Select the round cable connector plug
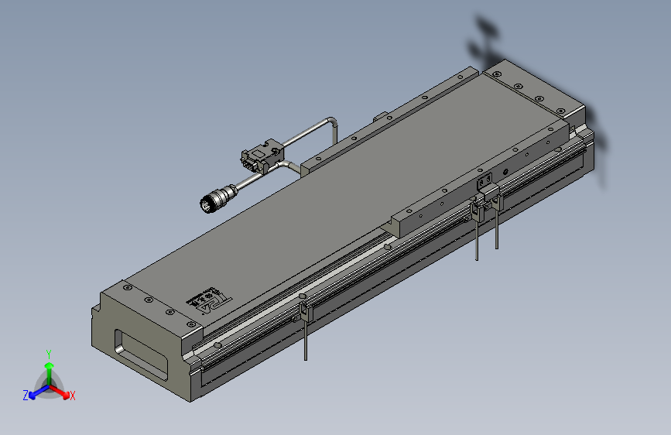 pos(218,199)
